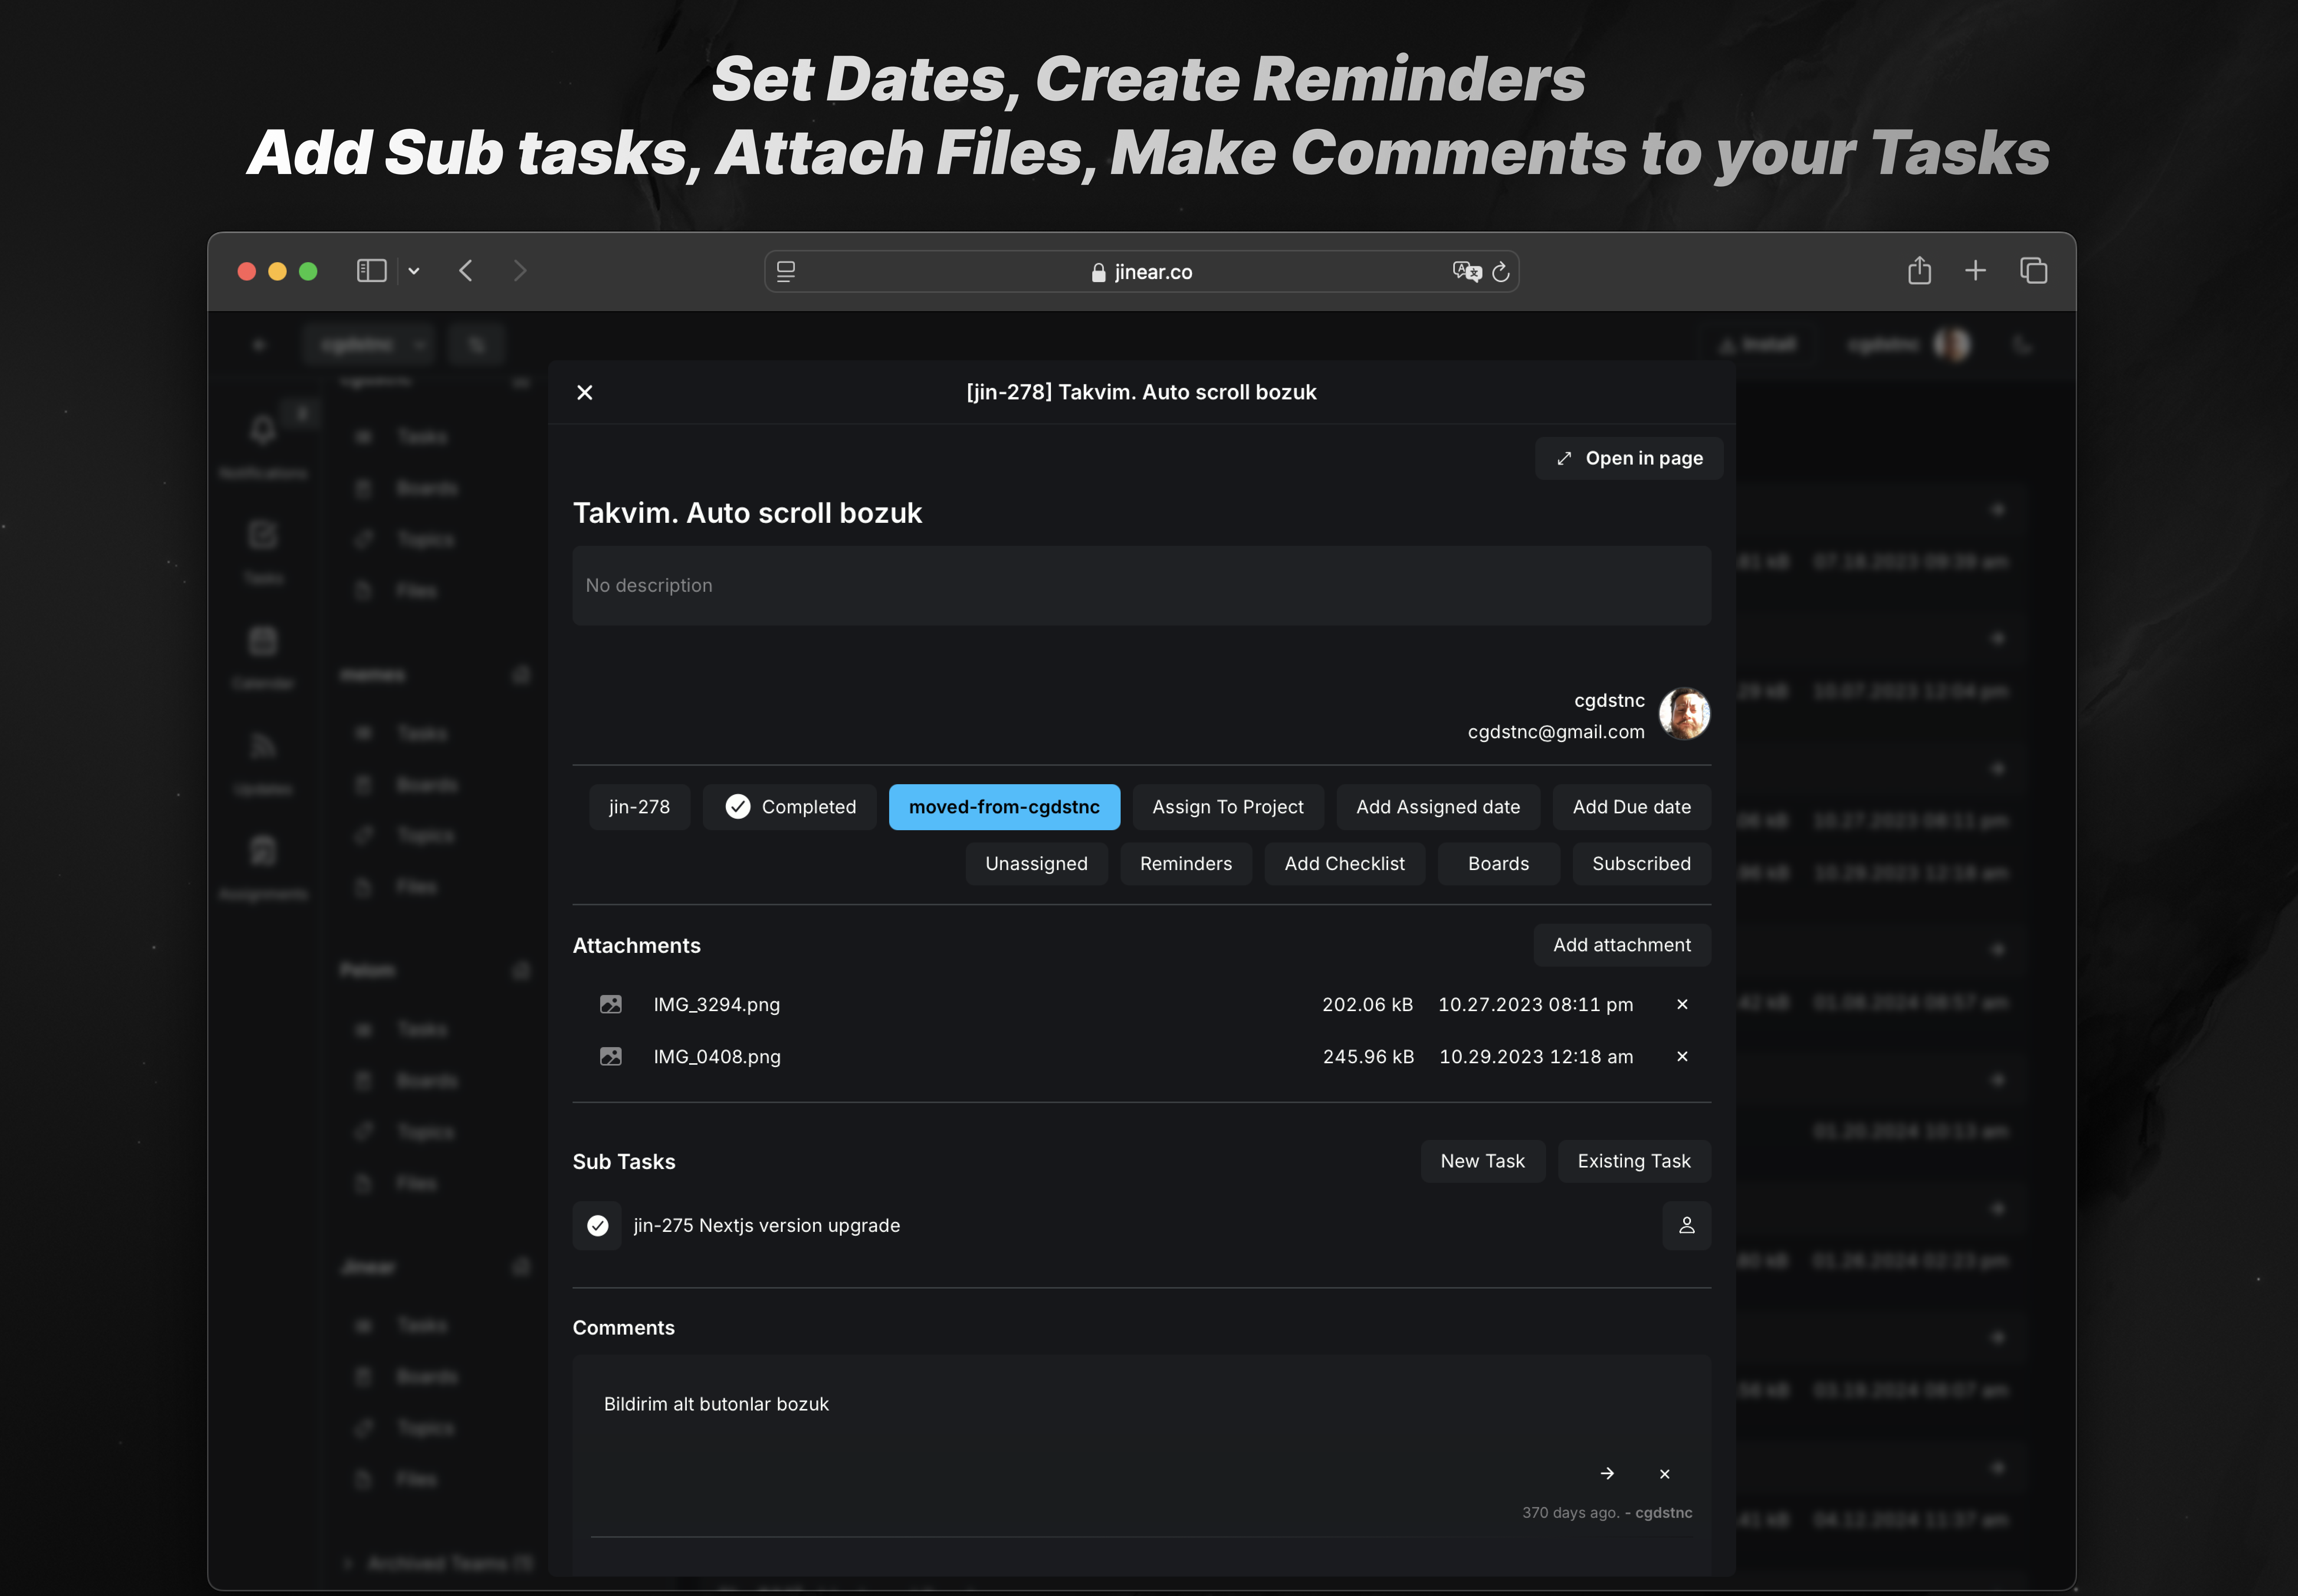Viewport: 2298px width, 1596px height.
Task: Click the arrow icon on the comment
Action: (1607, 1473)
